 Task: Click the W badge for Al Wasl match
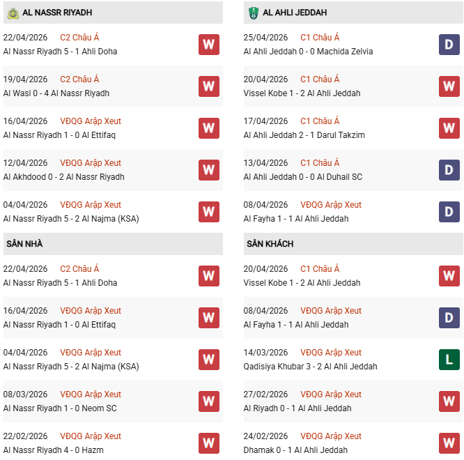coord(208,86)
